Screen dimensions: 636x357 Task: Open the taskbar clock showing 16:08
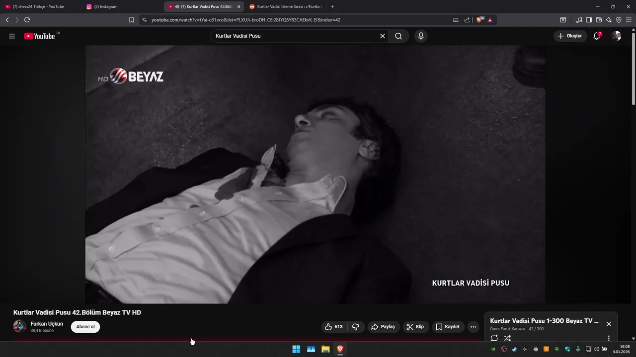pos(621,349)
